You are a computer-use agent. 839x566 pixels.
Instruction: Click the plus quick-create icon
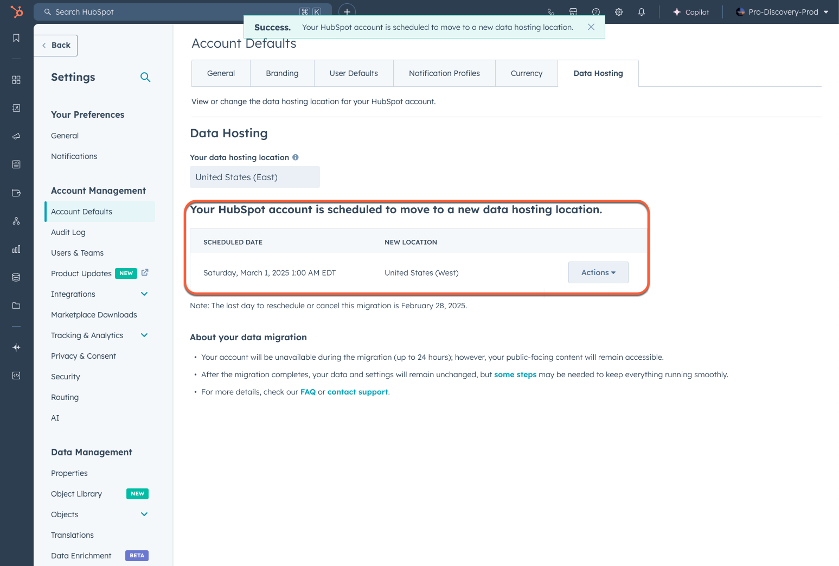click(347, 11)
